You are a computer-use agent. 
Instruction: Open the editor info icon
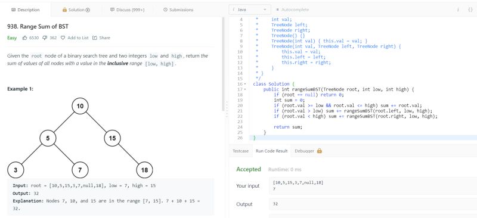coord(458,10)
